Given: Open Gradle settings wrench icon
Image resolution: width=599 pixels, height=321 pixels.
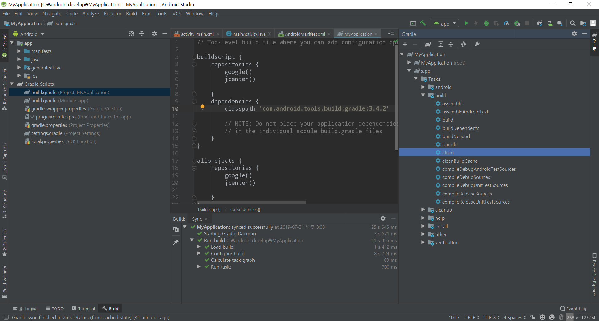Looking at the screenshot, I should (x=477, y=44).
